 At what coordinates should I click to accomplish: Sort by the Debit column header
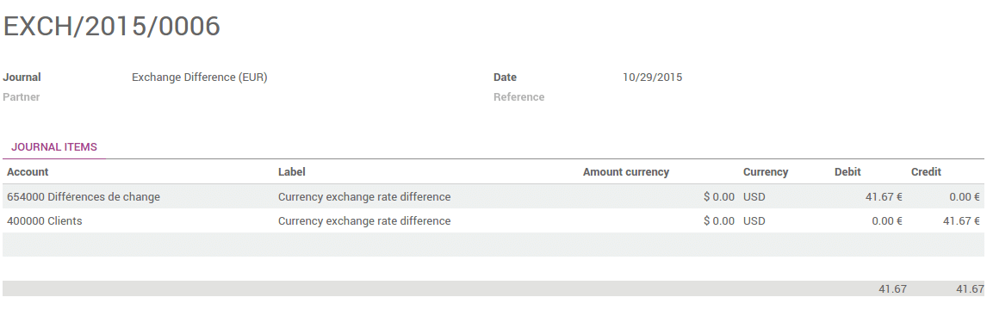tap(847, 172)
